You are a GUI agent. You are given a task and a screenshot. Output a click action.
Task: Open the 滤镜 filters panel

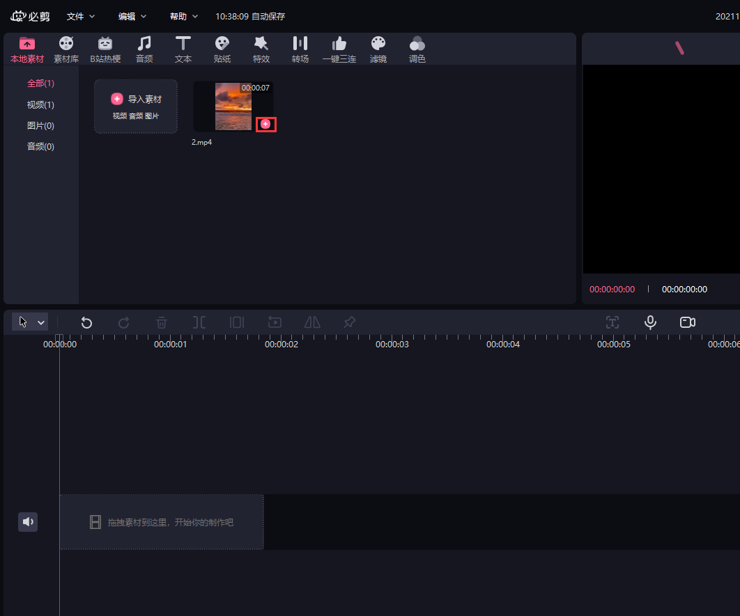pos(378,49)
